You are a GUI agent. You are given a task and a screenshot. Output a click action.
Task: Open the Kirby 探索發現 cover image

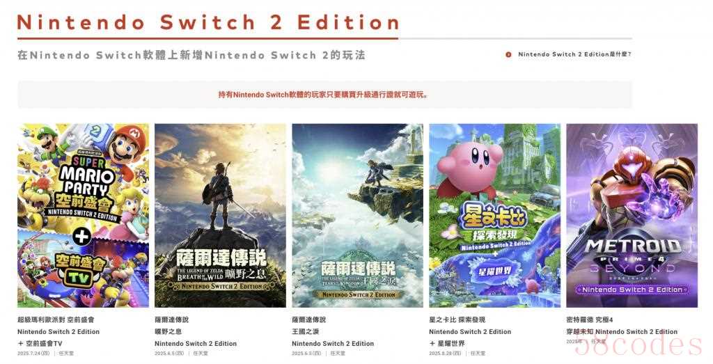pos(495,215)
